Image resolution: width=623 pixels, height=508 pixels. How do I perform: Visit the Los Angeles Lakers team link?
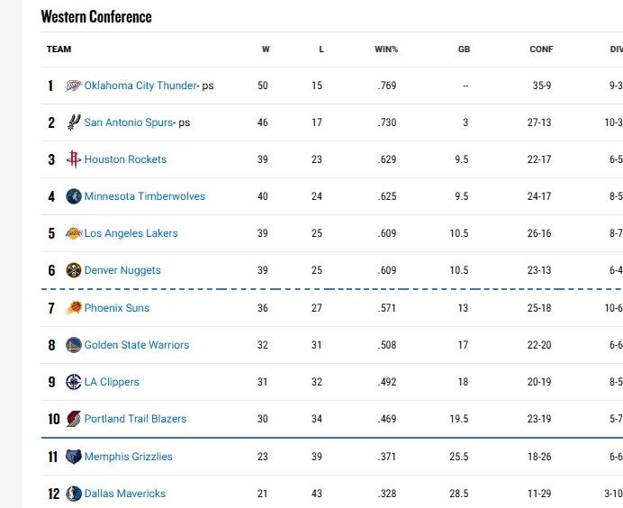pyautogui.click(x=131, y=233)
